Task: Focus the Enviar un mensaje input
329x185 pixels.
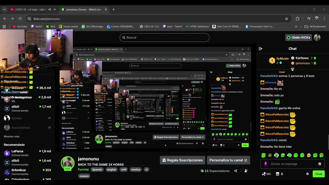Action: 293,164
